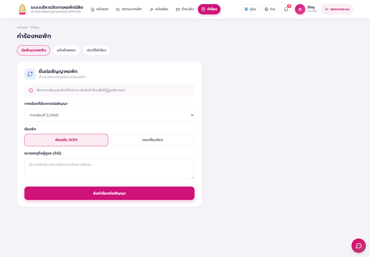Image resolution: width=370 pixels, height=257 pixels.
Task: Expand the ภาคเรียนที่ 1/2568 dropdown
Action: 109,115
